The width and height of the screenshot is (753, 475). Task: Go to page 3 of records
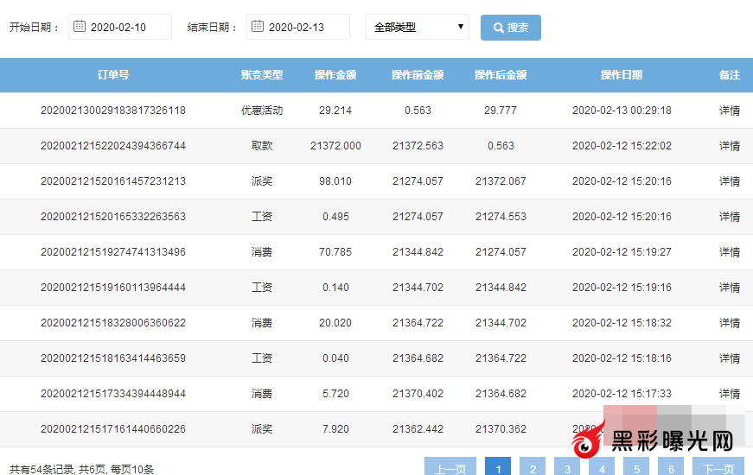(x=567, y=468)
